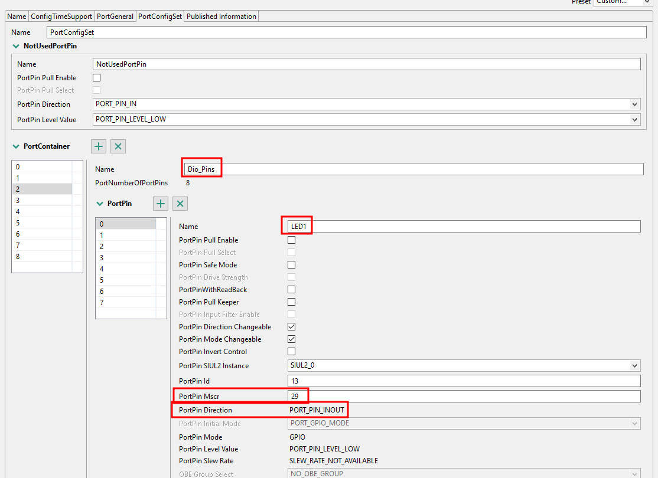Delete selected PortContainer with X icon

(x=118, y=146)
